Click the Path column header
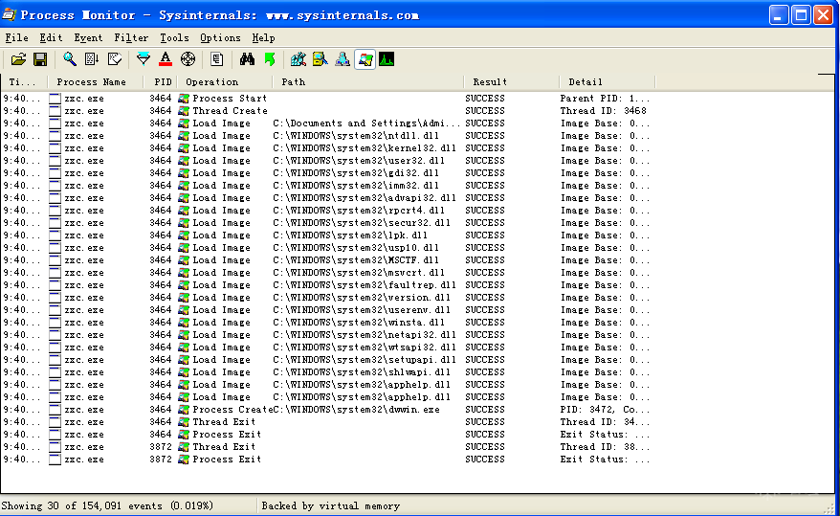The image size is (840, 516). 367,82
